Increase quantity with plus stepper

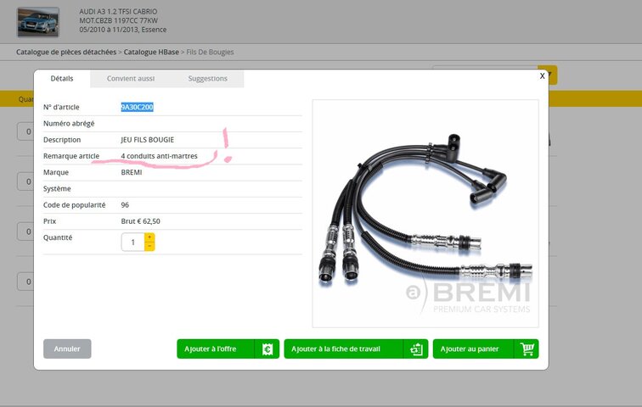click(149, 237)
